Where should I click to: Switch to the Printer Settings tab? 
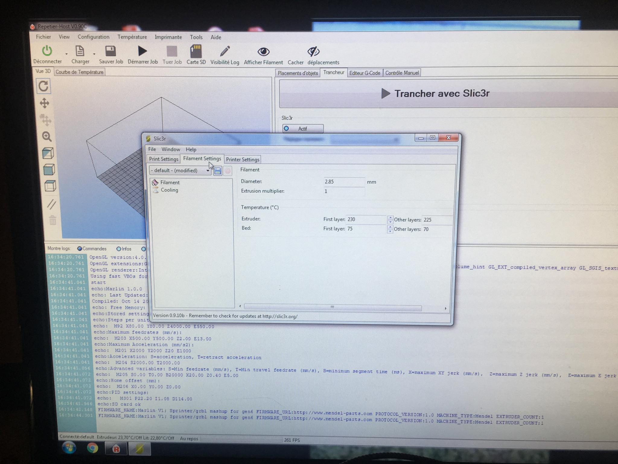click(243, 159)
